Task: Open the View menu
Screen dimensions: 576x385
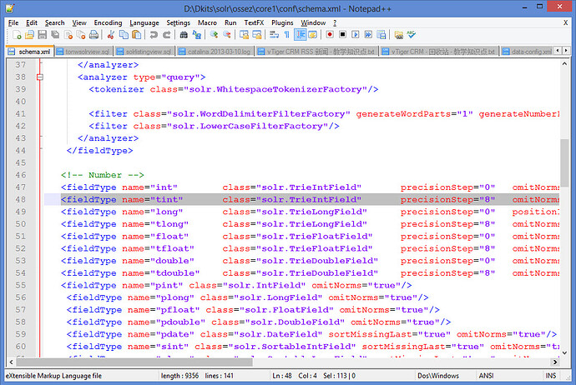Action: pyautogui.click(x=79, y=22)
